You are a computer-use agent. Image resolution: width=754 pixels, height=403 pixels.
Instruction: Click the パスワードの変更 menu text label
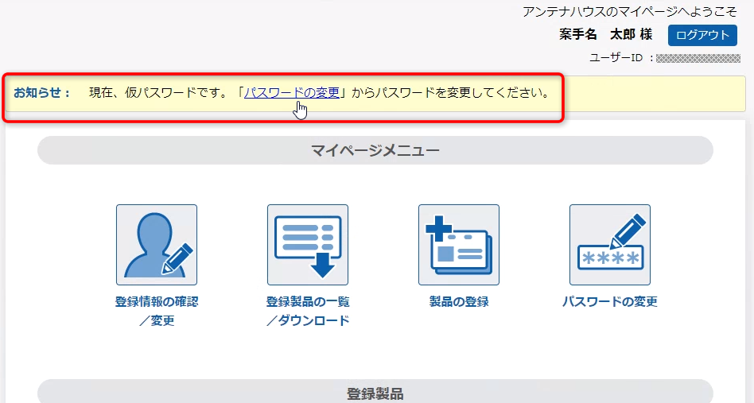pyautogui.click(x=610, y=301)
